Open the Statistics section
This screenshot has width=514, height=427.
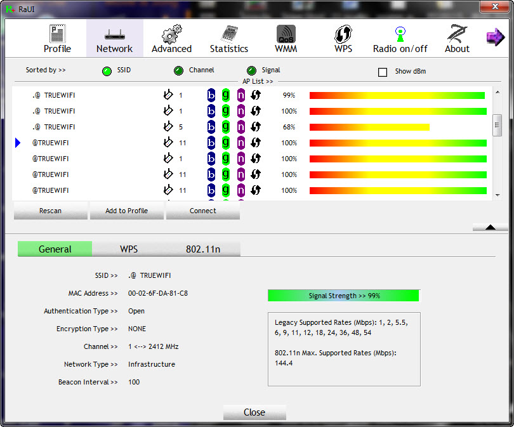coord(229,39)
